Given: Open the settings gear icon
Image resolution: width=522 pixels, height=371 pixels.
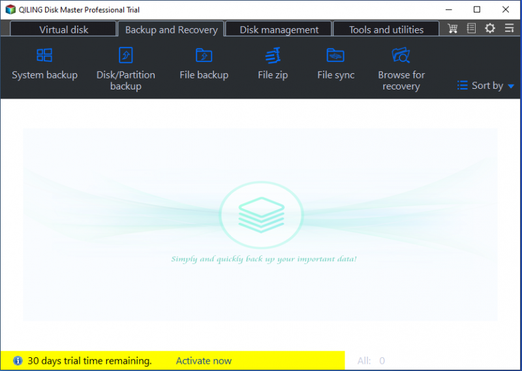Looking at the screenshot, I should [490, 28].
